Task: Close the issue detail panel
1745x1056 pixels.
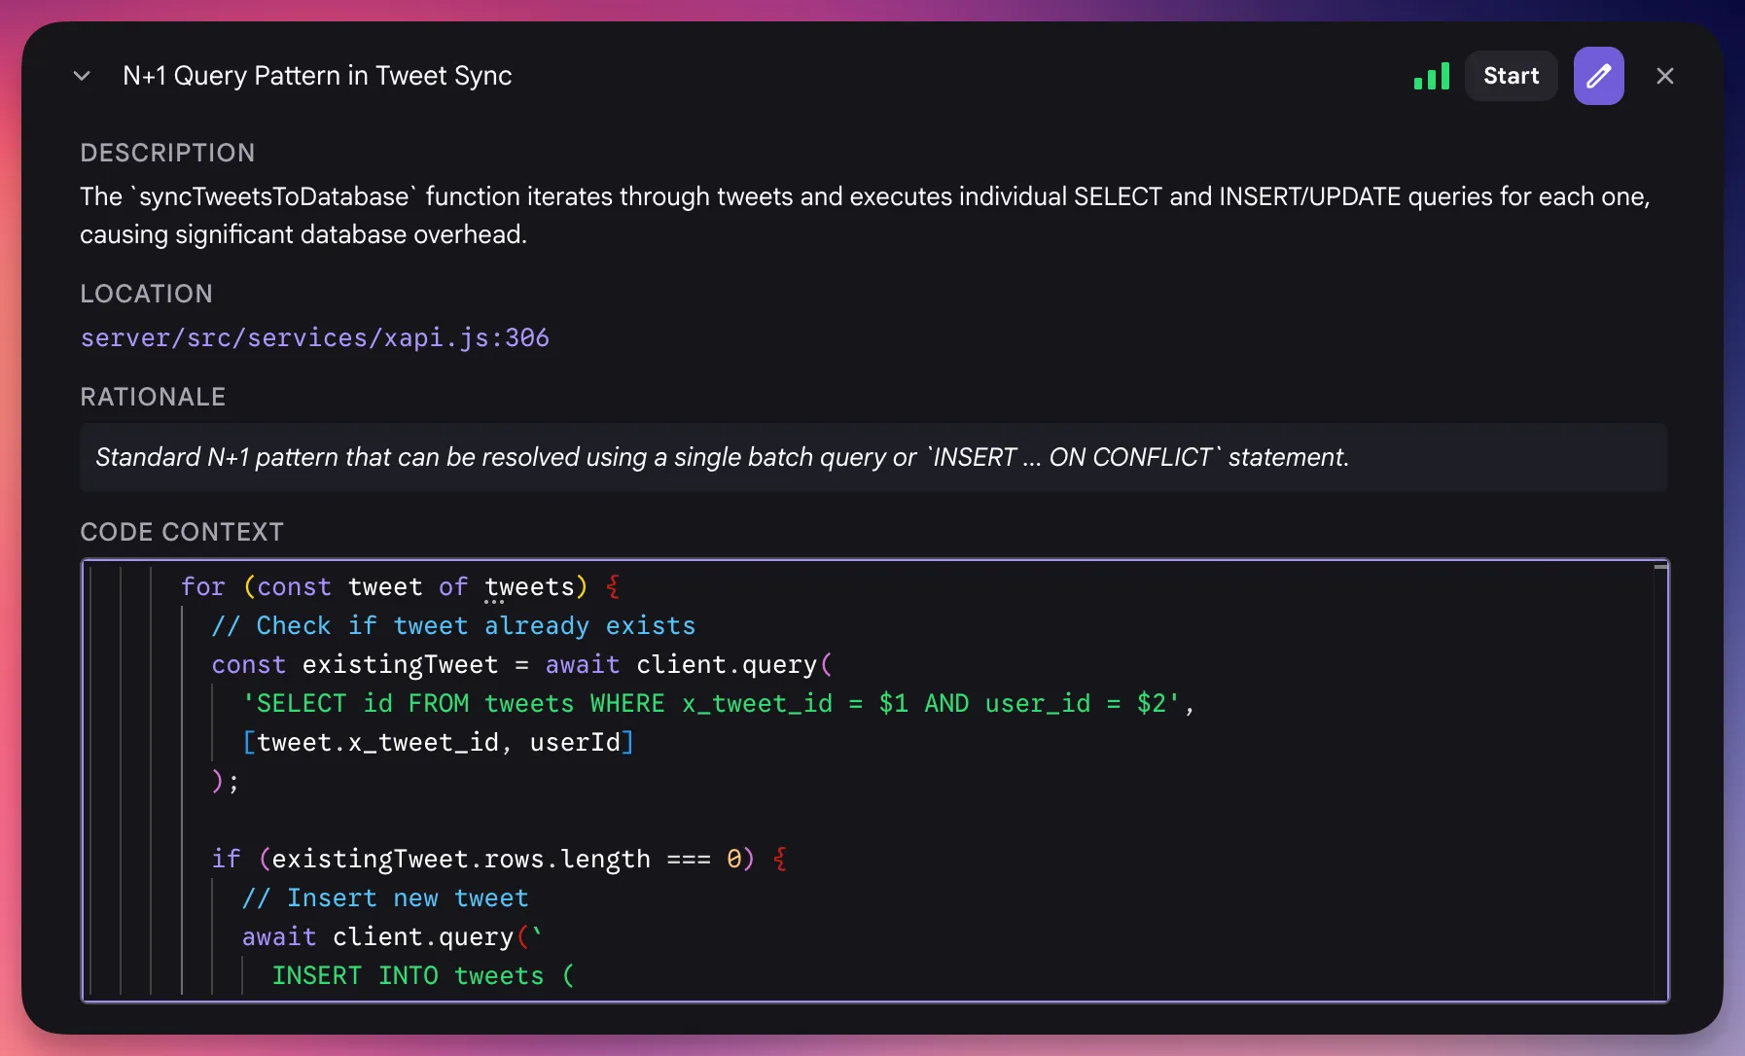Action: (x=1664, y=76)
